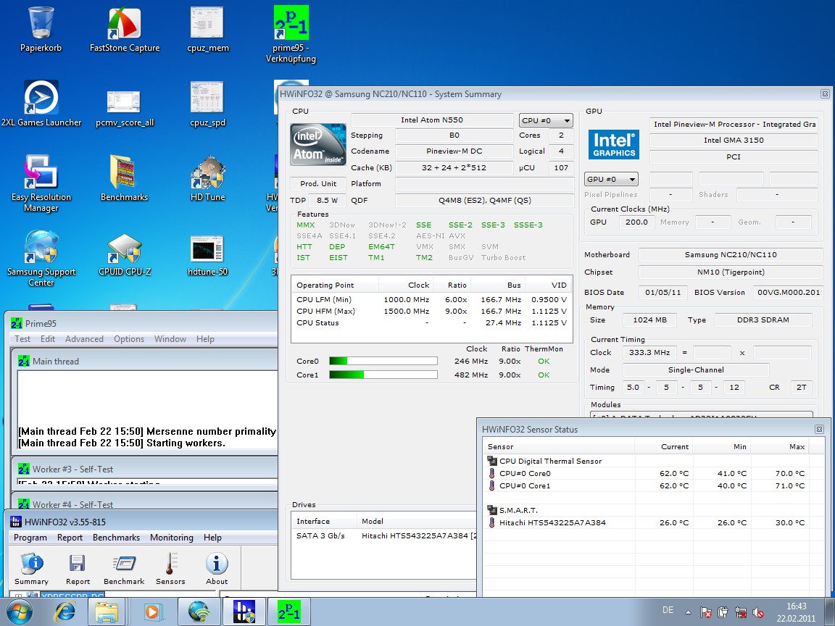Click the Current column header in Sensor Status
The image size is (835, 626).
click(663, 446)
